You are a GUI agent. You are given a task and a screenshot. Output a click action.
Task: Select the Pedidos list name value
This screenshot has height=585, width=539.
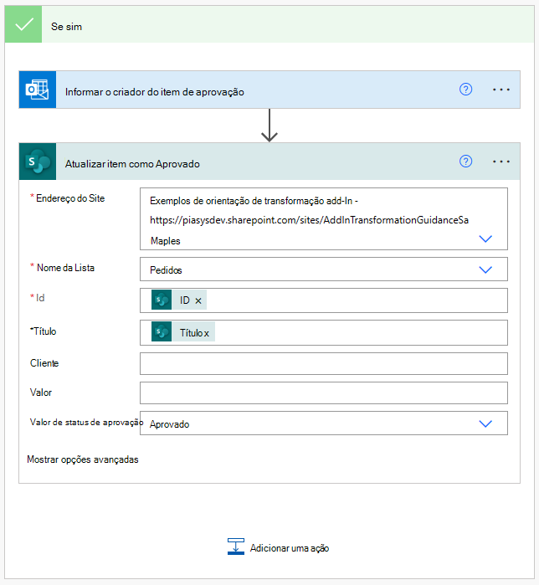(x=166, y=270)
